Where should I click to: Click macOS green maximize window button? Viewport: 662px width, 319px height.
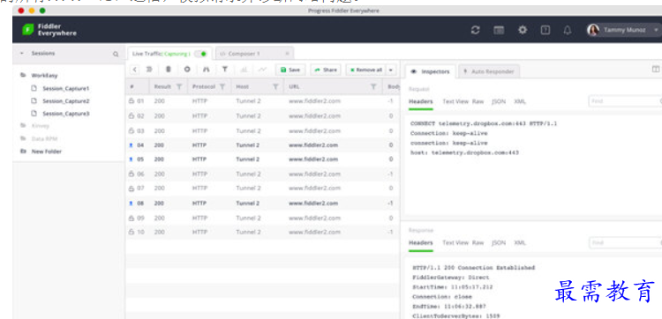pos(42,11)
